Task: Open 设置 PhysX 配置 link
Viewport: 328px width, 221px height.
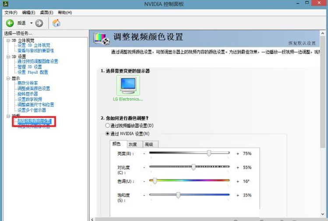Action: coord(33,72)
